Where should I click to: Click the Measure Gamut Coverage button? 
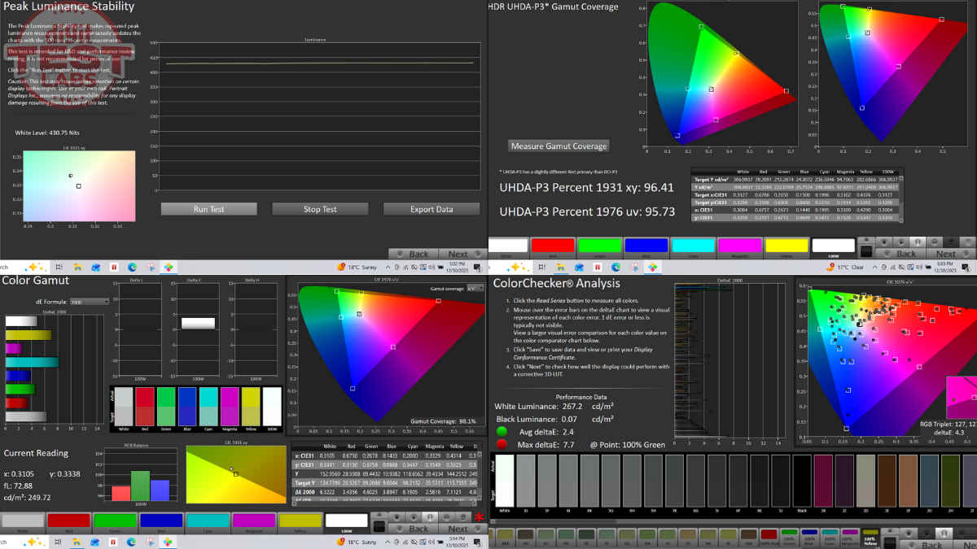(559, 146)
